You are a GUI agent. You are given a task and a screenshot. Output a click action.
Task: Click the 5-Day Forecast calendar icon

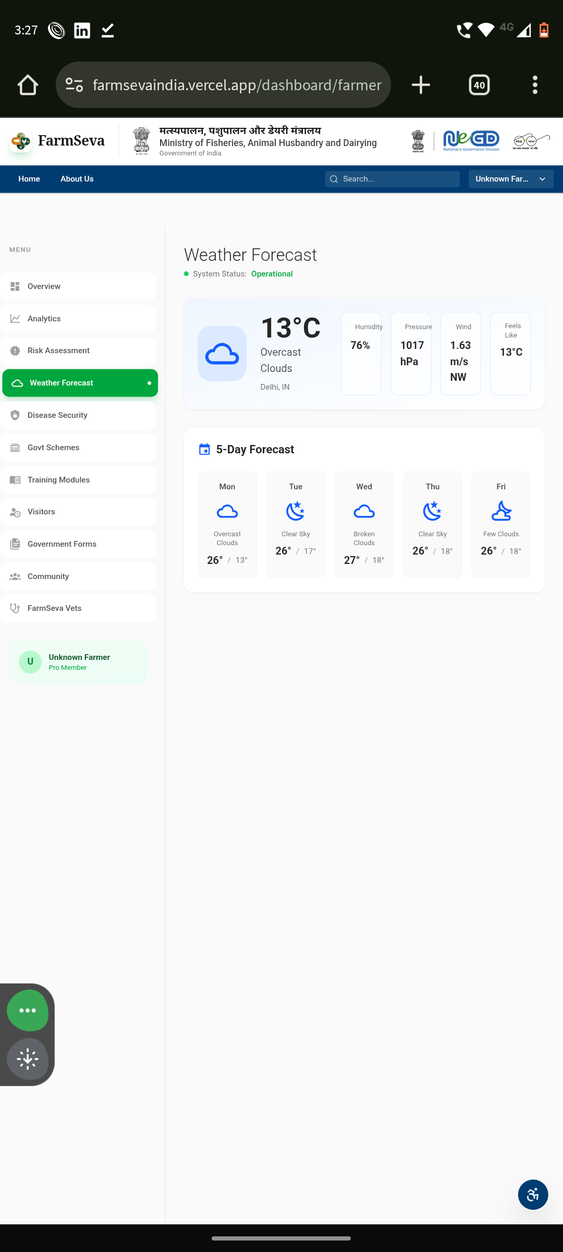(x=204, y=449)
